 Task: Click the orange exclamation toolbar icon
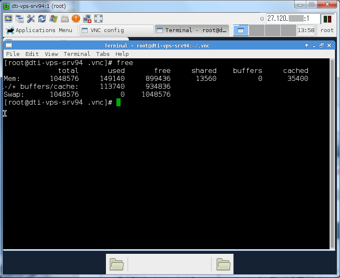point(76,18)
